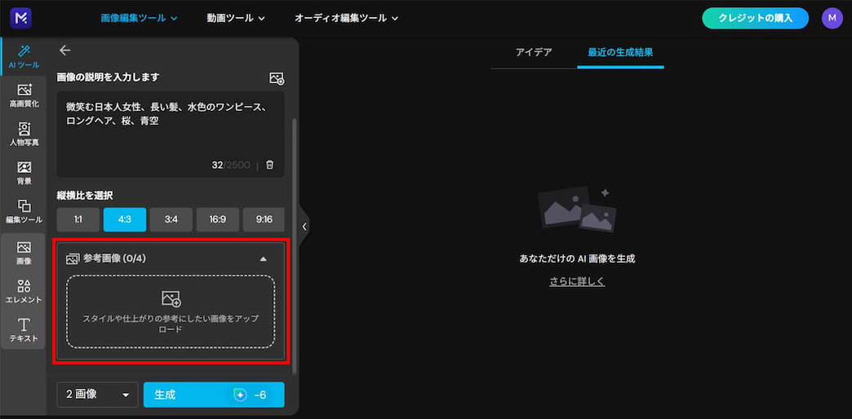Click inside the image description text box
The height and width of the screenshot is (419, 852).
click(171, 134)
